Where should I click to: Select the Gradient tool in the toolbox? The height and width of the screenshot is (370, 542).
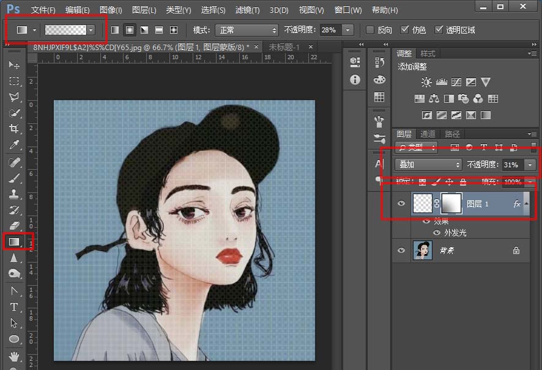point(13,242)
